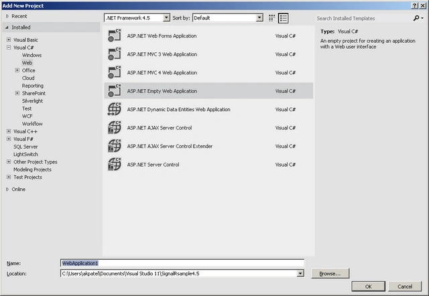This screenshot has width=429, height=296.
Task: Select the LightSwitch category
Action: click(25, 154)
